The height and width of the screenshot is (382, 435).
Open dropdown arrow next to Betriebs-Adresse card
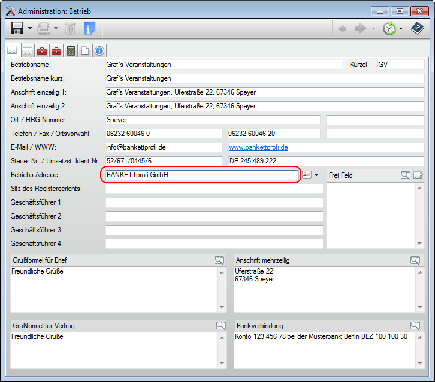point(317,175)
